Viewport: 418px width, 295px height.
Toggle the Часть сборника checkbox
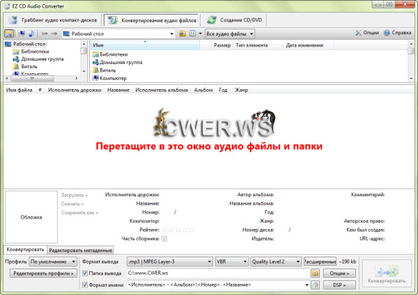164,239
